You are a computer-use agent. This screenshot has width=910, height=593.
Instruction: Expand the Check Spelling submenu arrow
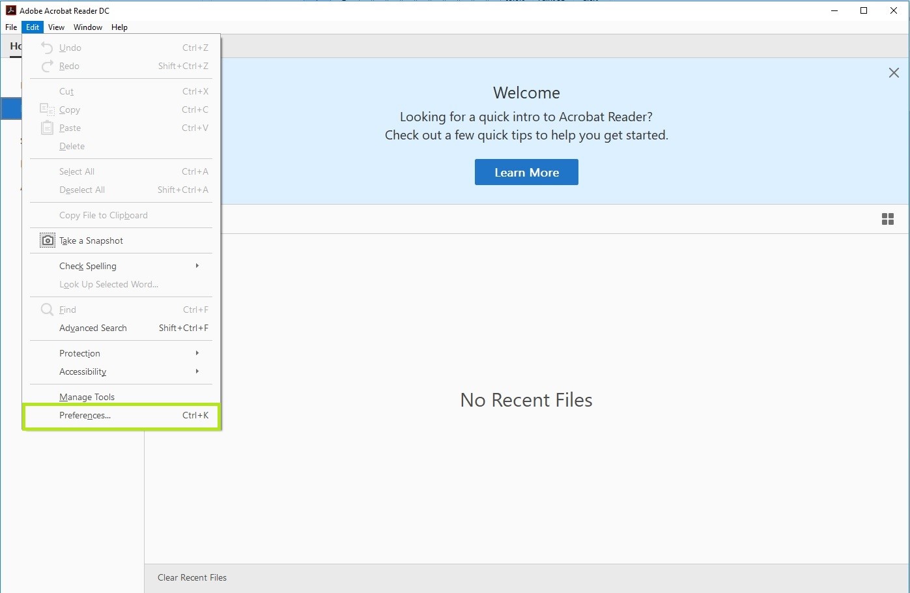coord(197,266)
